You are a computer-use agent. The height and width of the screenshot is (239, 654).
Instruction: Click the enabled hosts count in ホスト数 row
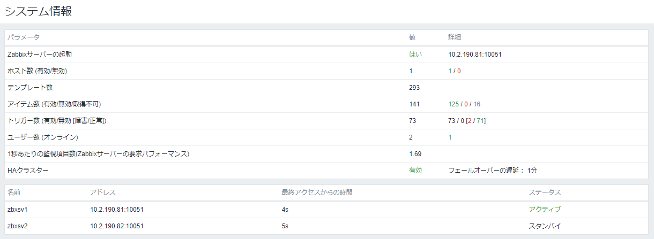[450, 71]
